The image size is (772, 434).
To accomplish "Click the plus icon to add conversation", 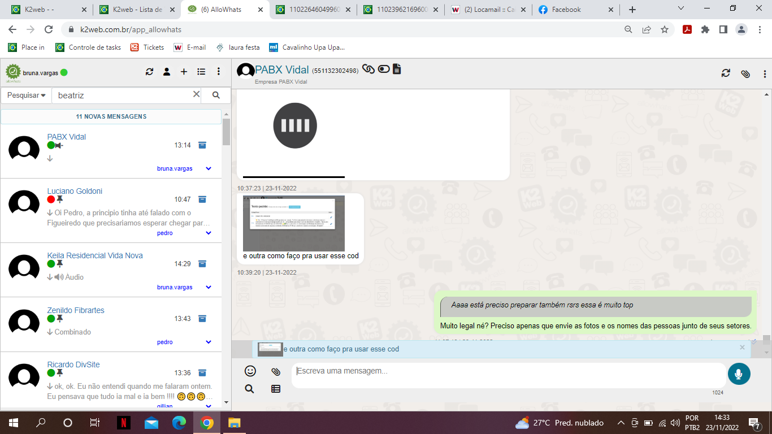I will (184, 72).
